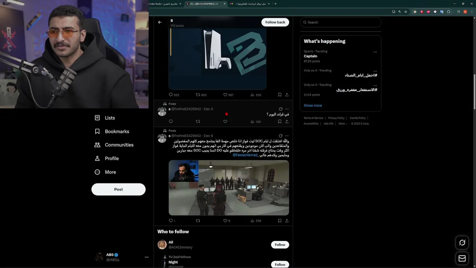Share the post with 156 views
Screen dimensions: 476x268
287,122
